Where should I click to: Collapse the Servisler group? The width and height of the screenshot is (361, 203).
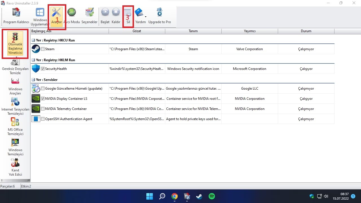tap(33, 80)
